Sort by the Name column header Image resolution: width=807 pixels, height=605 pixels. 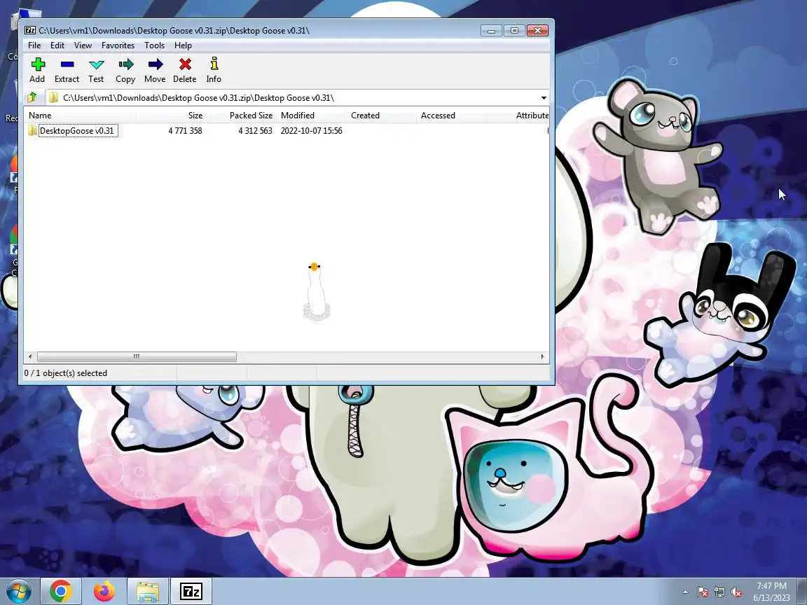point(81,116)
